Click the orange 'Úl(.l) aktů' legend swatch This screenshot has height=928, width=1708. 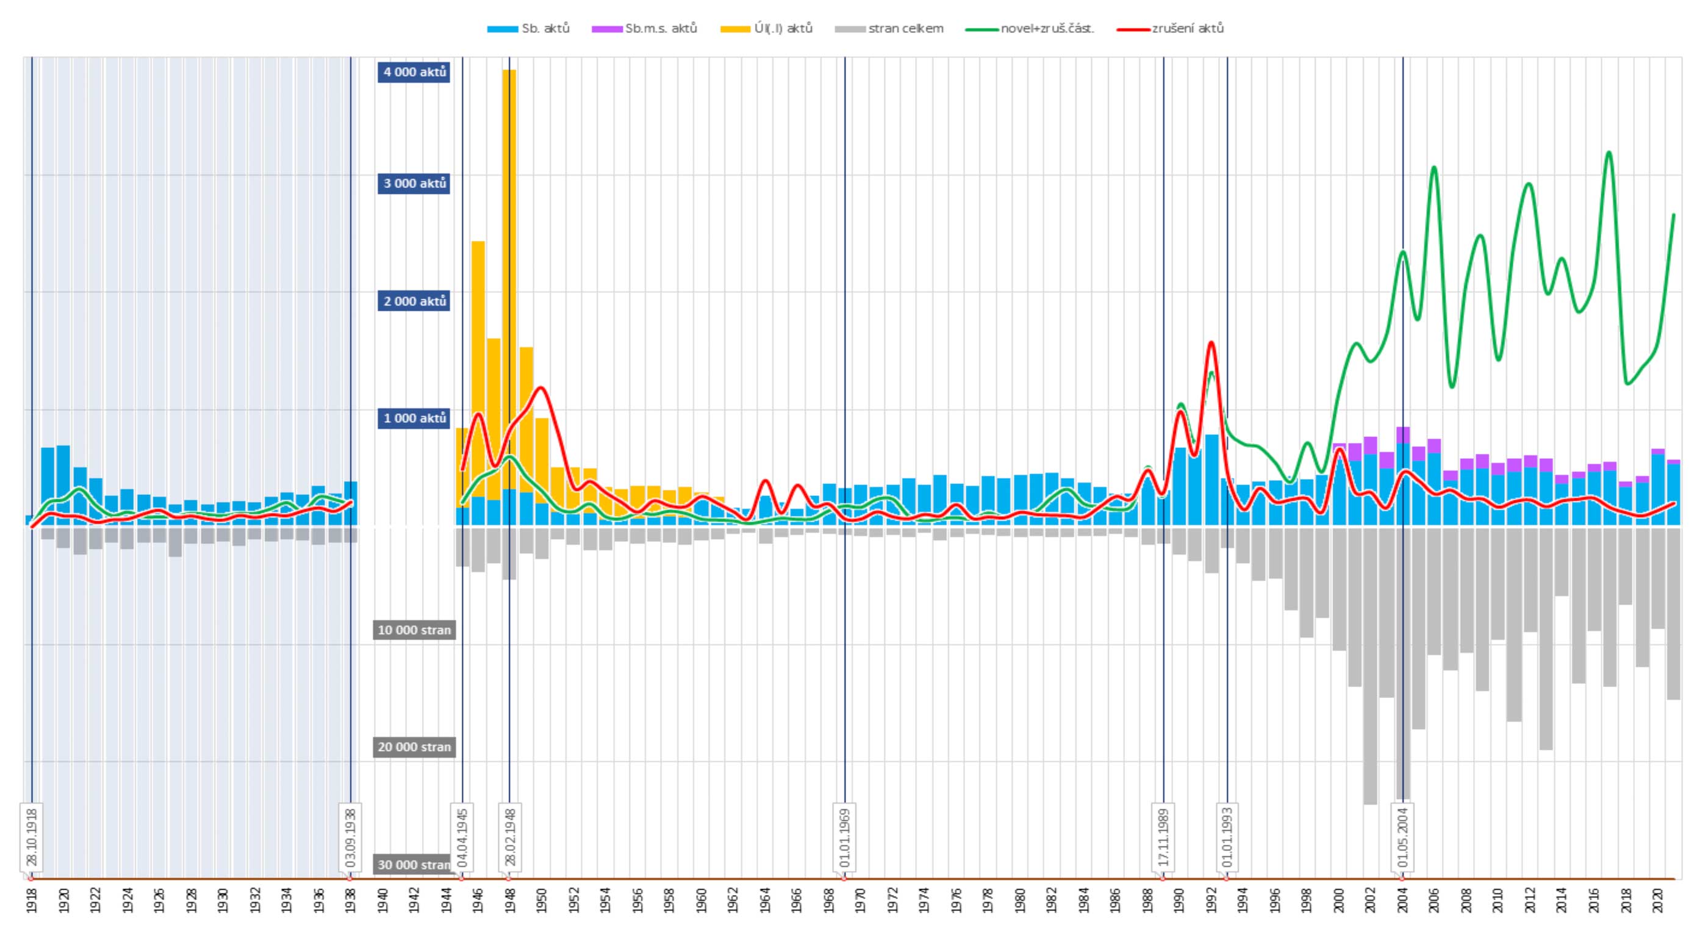pyautogui.click(x=736, y=29)
